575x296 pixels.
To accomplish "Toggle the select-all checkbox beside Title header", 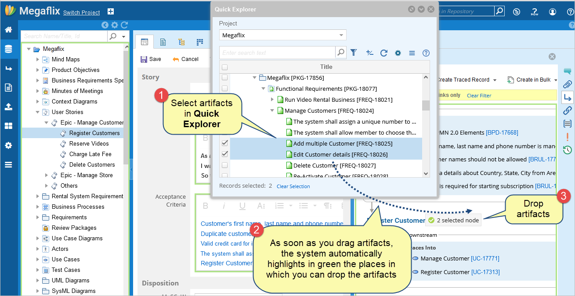I will 225,67.
